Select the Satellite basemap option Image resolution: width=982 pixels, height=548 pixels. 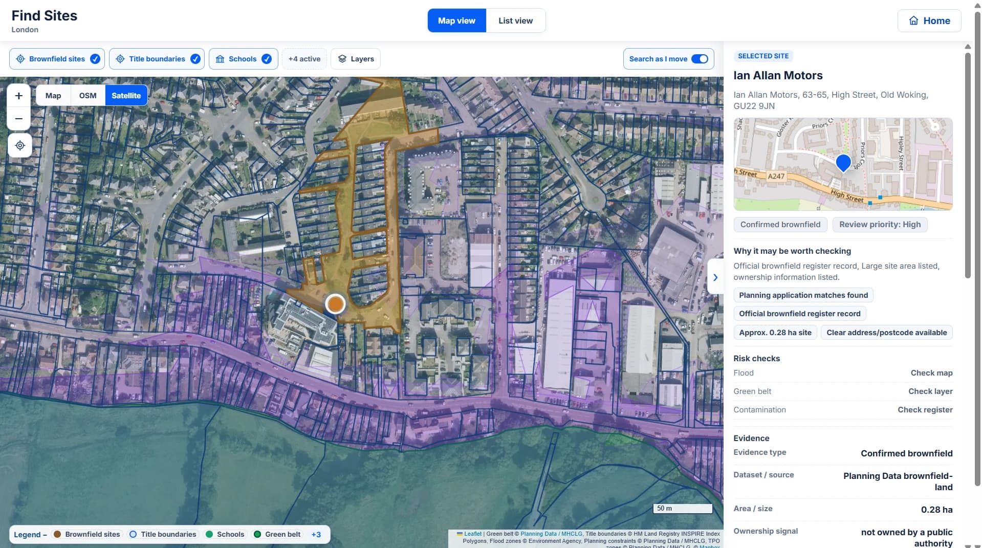pos(126,96)
